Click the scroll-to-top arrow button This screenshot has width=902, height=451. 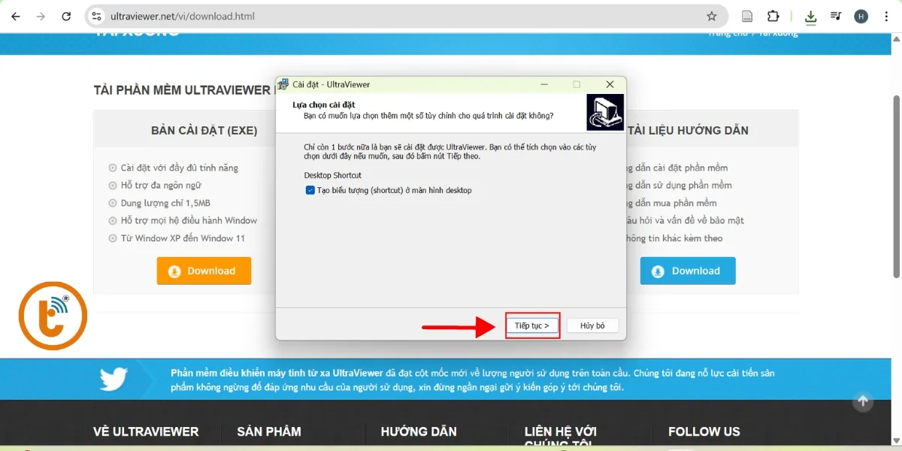[x=862, y=402]
